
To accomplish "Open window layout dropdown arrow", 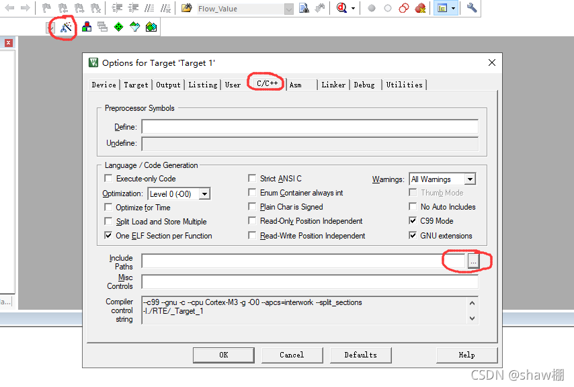I will pyautogui.click(x=454, y=8).
